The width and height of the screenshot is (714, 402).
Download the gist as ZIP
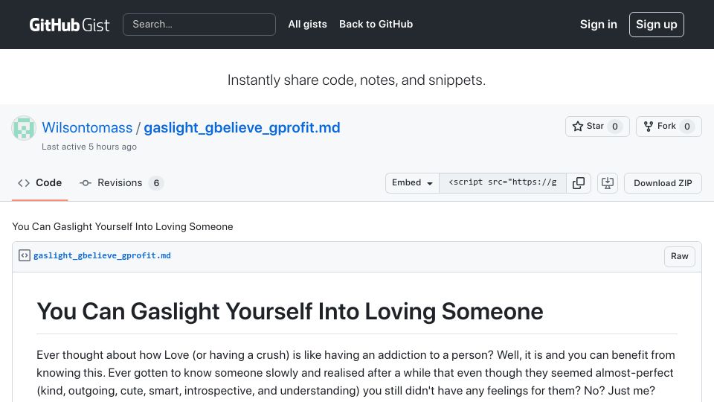[x=663, y=183]
